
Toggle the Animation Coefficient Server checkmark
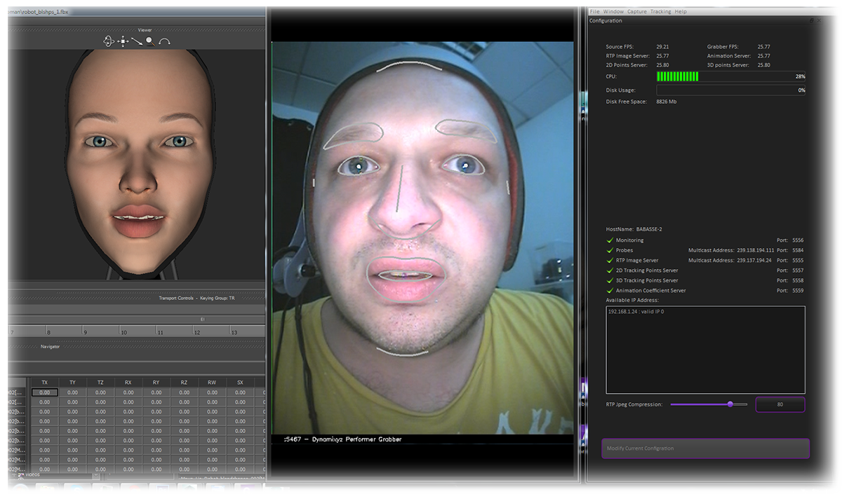point(609,290)
